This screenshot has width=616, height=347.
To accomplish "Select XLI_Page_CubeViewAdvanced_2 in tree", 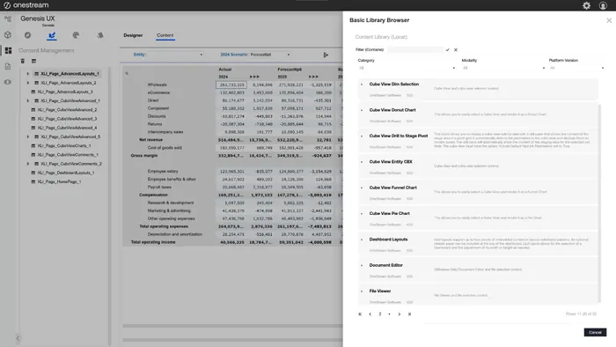I will coord(67,110).
